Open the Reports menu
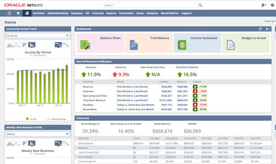Screen dimensions: 276x164 [111, 13]
